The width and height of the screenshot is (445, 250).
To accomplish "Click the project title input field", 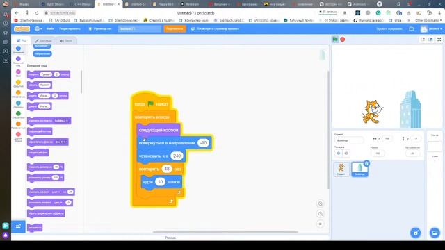I will click(x=139, y=28).
